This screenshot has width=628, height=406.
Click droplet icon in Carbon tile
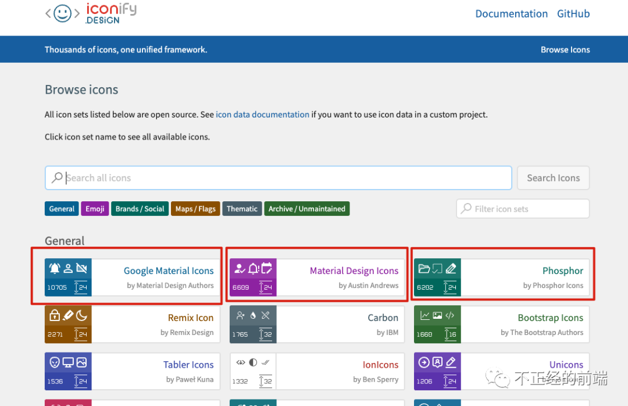[253, 315]
